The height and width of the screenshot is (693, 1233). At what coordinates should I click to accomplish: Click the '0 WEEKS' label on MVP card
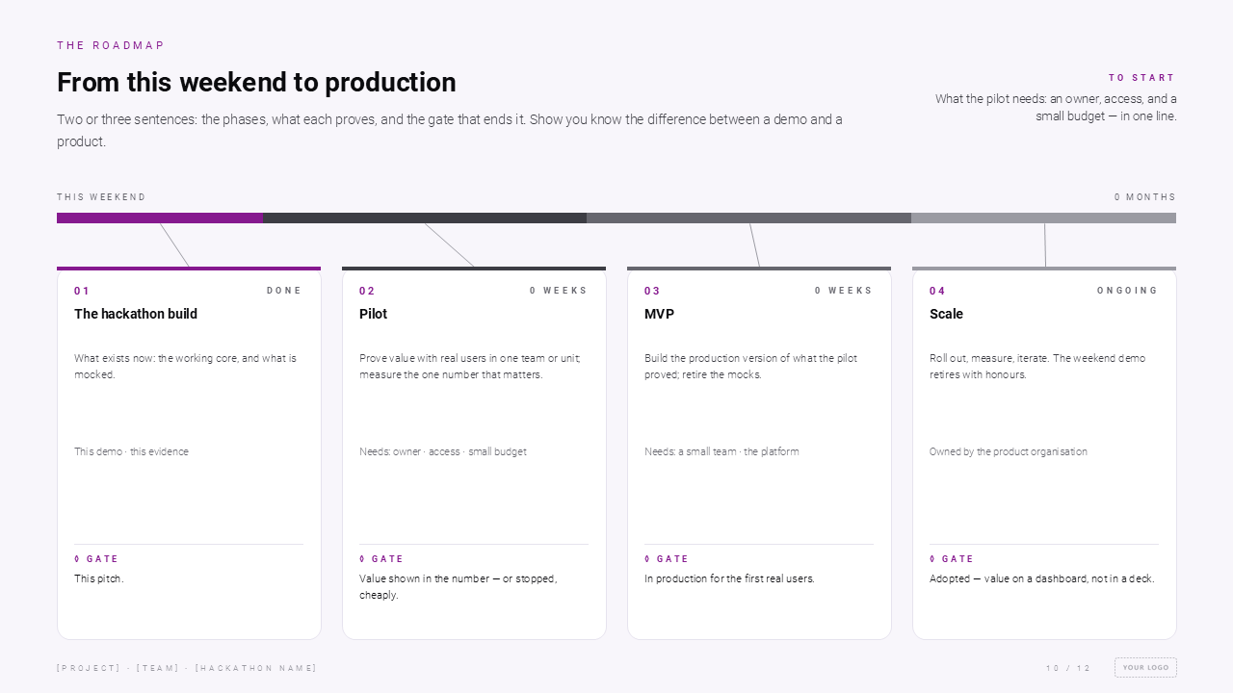click(x=843, y=291)
